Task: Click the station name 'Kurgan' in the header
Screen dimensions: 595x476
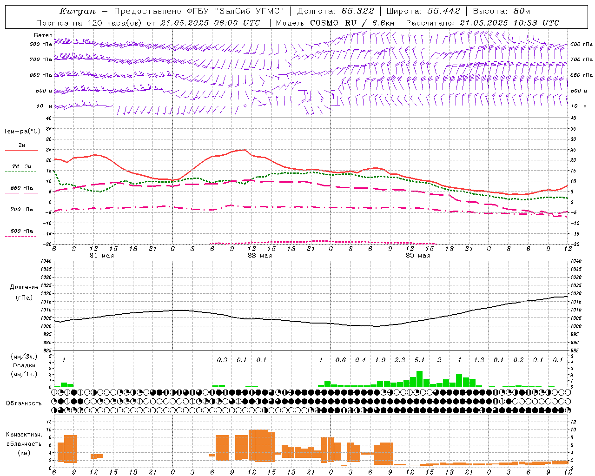Action: click(x=78, y=11)
